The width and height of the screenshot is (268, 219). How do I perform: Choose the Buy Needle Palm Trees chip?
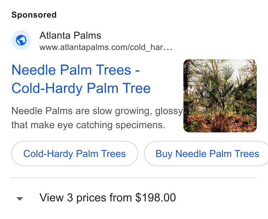tap(206, 154)
